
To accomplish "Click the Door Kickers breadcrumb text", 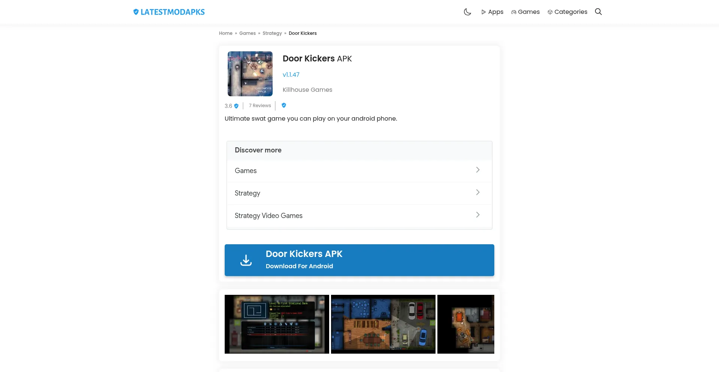I will click(x=303, y=33).
